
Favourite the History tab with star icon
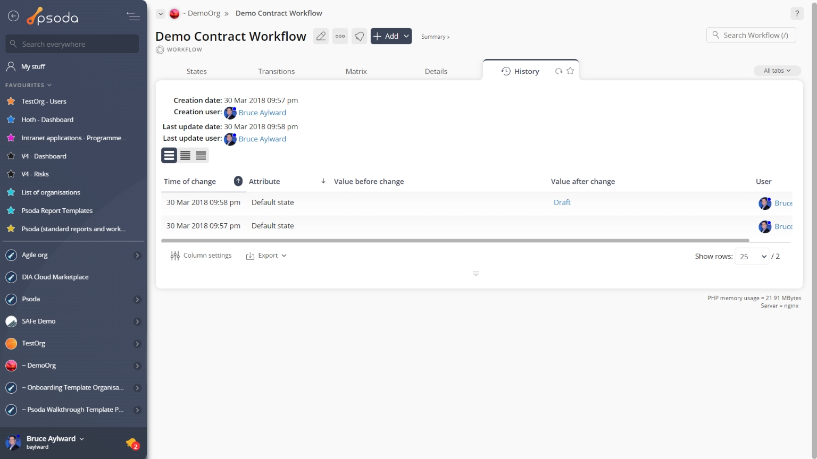(570, 71)
